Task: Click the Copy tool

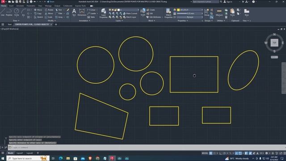Action: pyautogui.click(x=38, y=13)
